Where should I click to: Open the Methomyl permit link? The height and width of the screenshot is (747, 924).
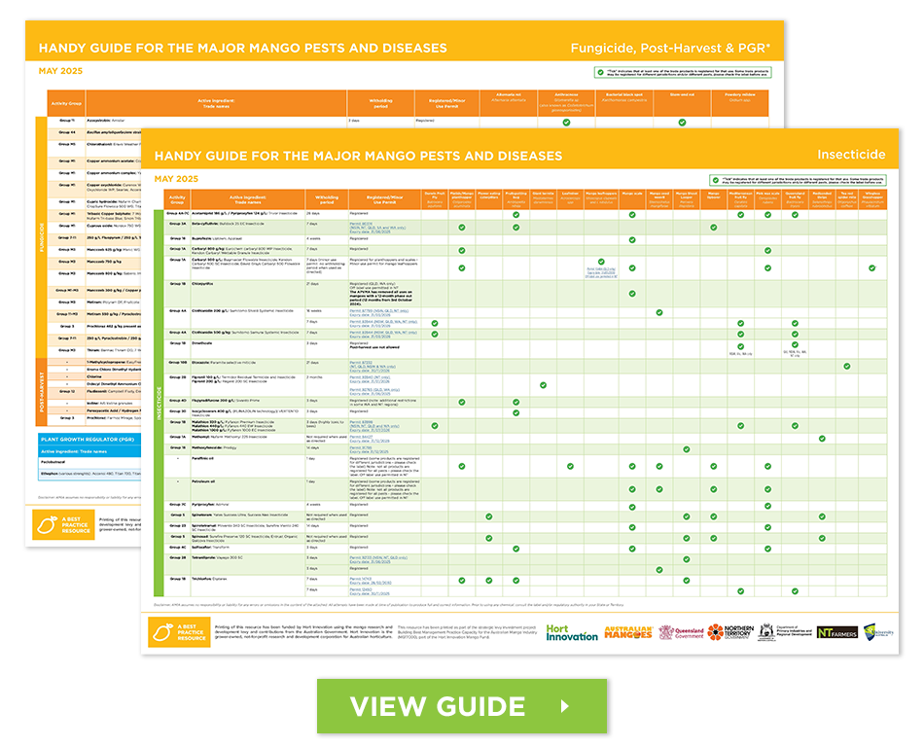point(370,439)
